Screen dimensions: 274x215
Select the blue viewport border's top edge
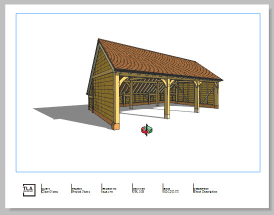(x=138, y=13)
